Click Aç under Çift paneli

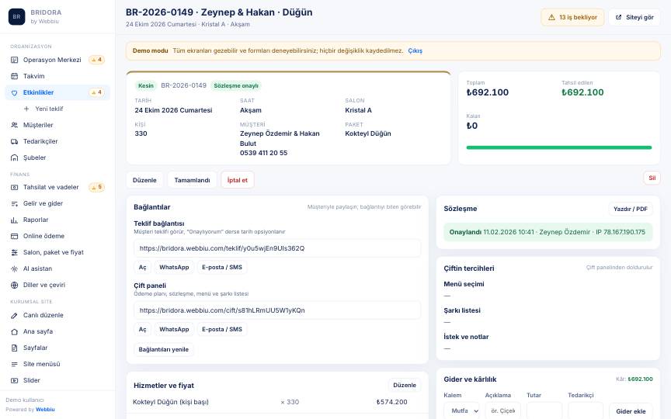click(x=142, y=329)
